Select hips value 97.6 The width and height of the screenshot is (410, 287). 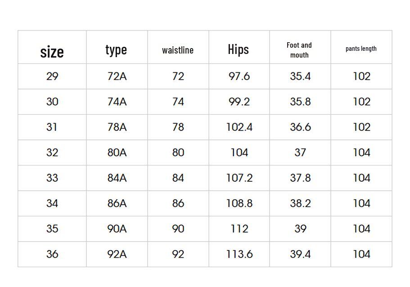click(x=239, y=76)
